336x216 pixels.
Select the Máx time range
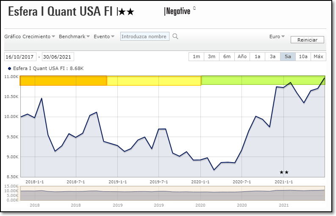click(318, 57)
